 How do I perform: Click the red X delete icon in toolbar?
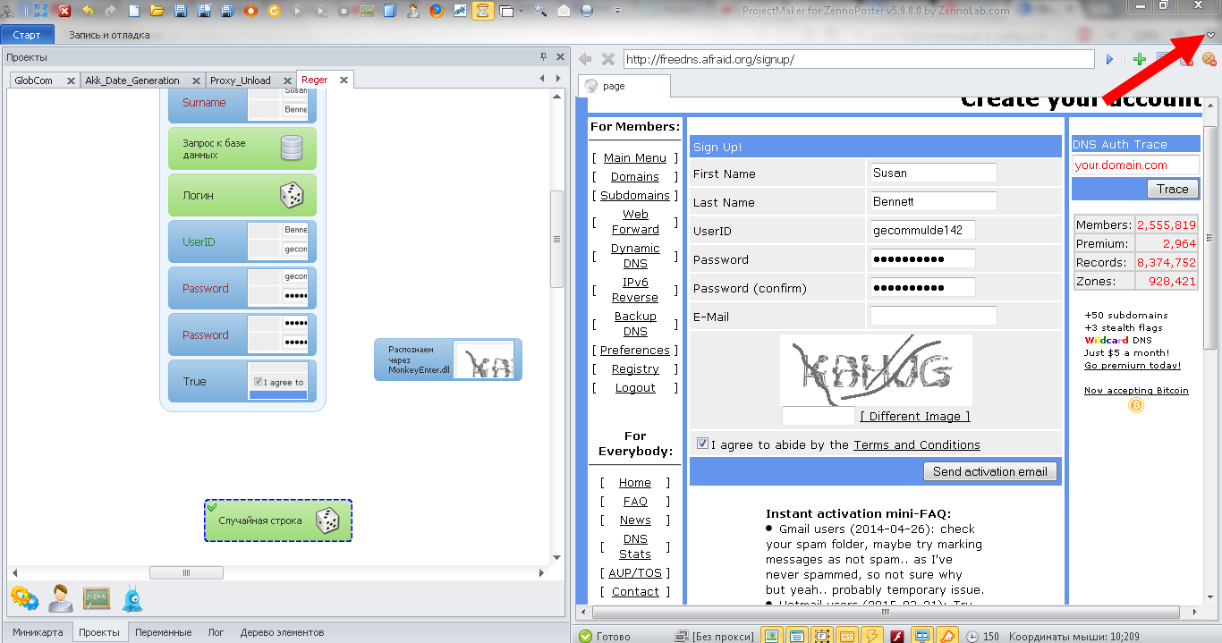(x=64, y=11)
